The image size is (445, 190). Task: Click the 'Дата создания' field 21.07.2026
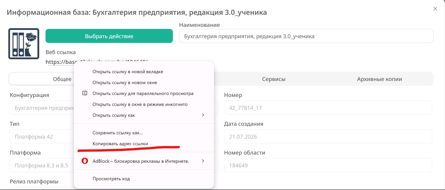[x=328, y=137]
